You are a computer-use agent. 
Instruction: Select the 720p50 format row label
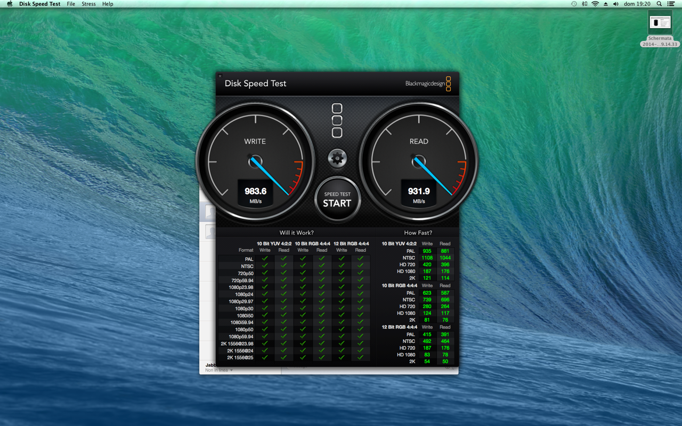(246, 273)
